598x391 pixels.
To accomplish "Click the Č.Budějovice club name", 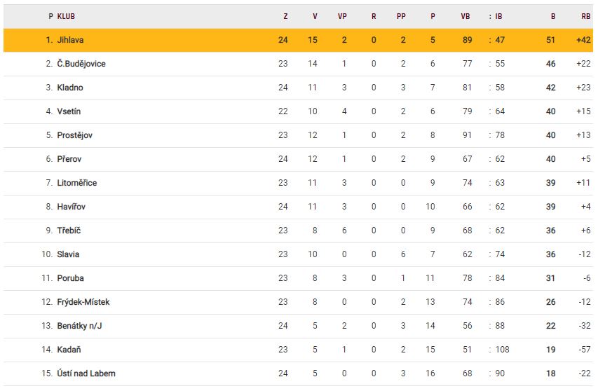I will coord(81,64).
